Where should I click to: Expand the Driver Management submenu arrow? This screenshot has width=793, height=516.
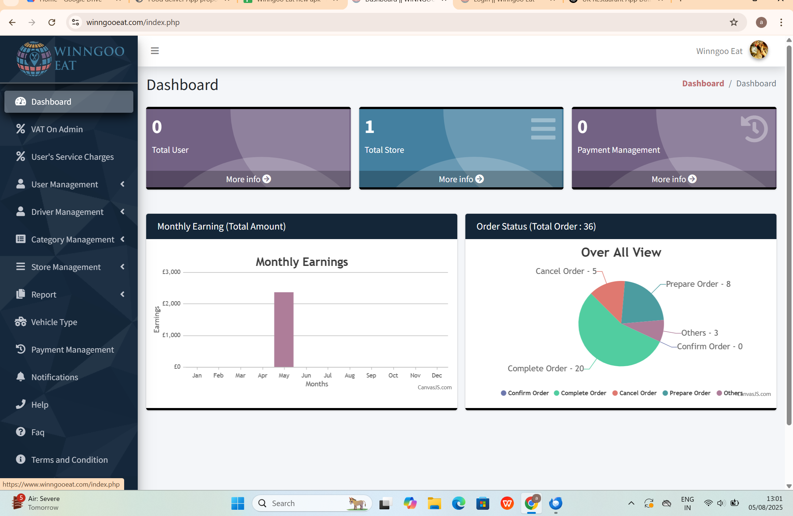click(122, 212)
